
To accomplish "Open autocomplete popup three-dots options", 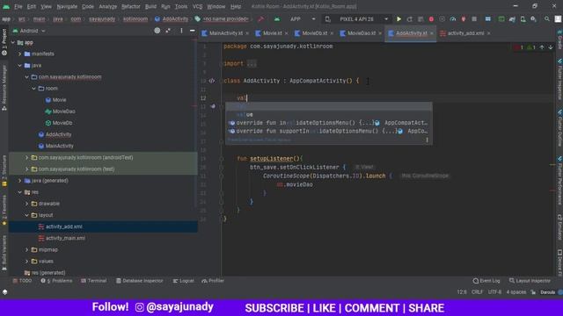I will pos(427,140).
